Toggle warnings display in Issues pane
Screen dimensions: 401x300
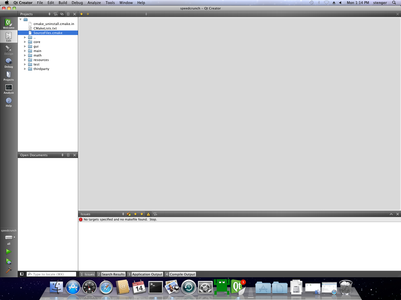148,214
